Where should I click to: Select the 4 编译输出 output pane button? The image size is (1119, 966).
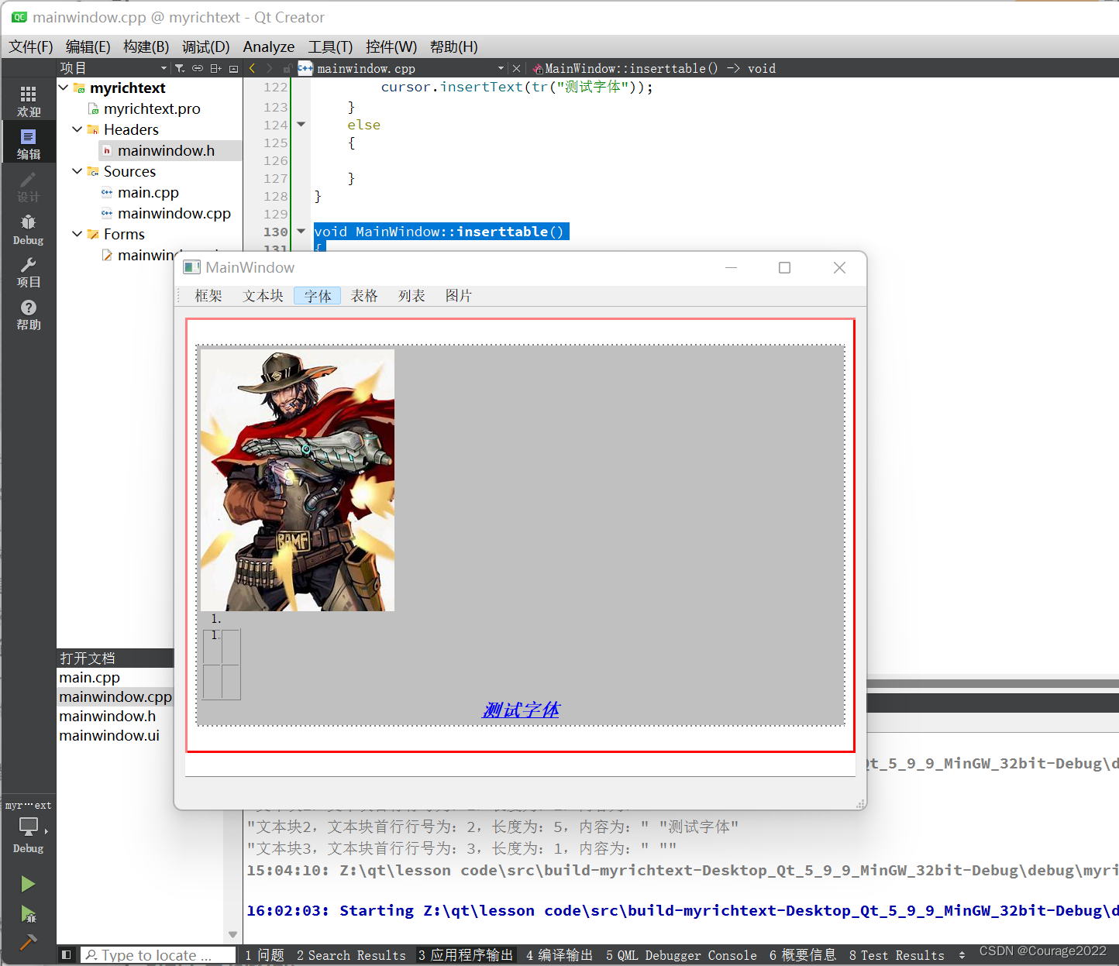pyautogui.click(x=559, y=954)
